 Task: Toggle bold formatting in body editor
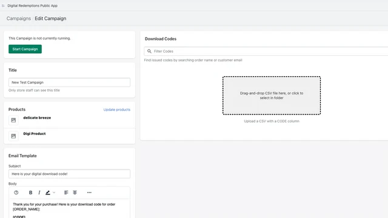pyautogui.click(x=31, y=193)
